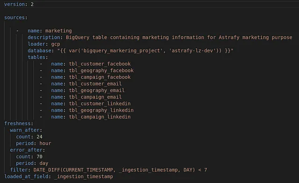Click the _ingestion_timestamp value on last line
Screen dimensions: 299x183
84,176
